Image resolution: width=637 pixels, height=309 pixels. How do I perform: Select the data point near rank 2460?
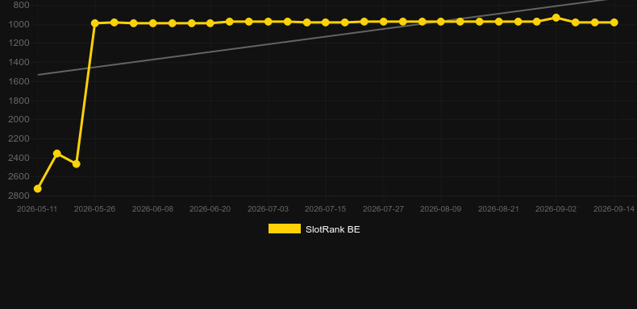click(x=76, y=164)
